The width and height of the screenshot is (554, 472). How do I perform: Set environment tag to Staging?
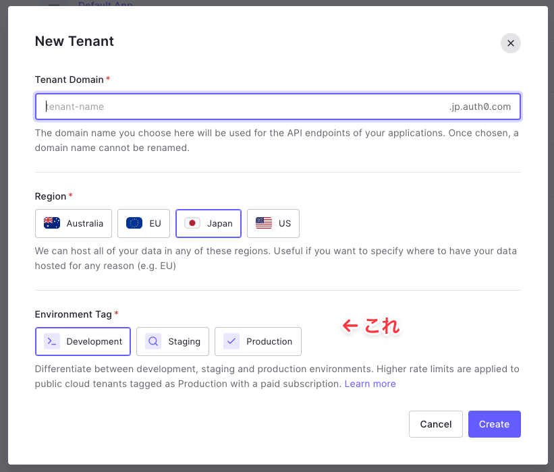(173, 341)
